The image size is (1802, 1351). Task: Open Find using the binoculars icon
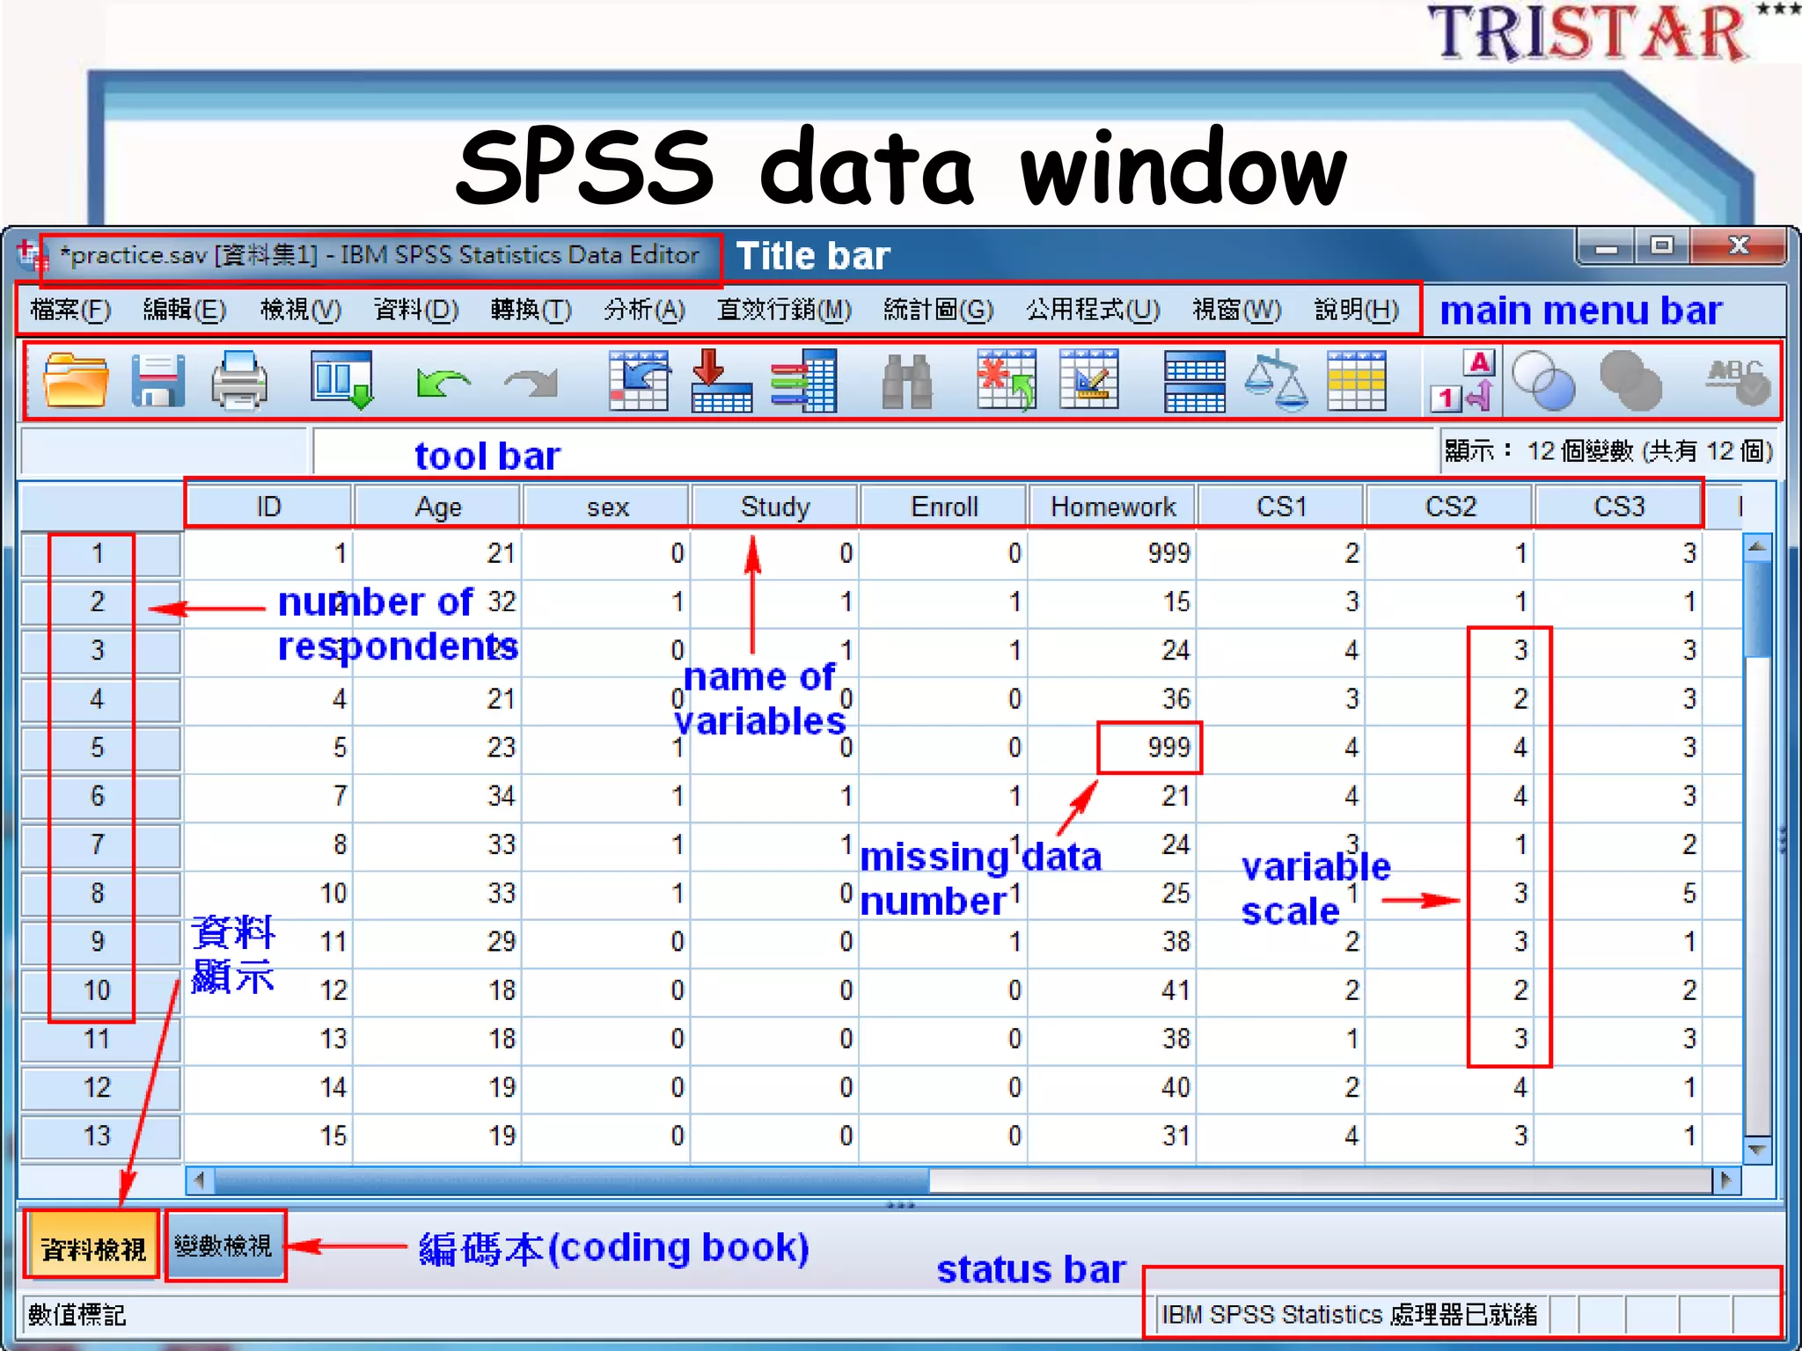906,382
